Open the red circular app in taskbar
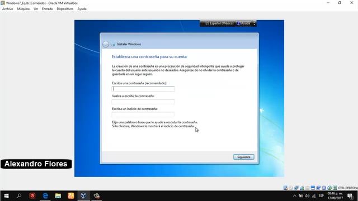Screen dimensions: 358x201 32,196
